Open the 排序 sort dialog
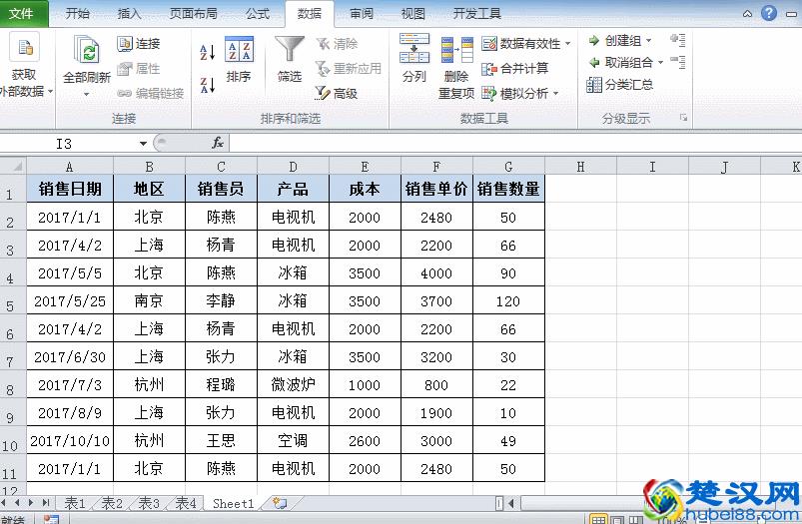 click(x=239, y=59)
